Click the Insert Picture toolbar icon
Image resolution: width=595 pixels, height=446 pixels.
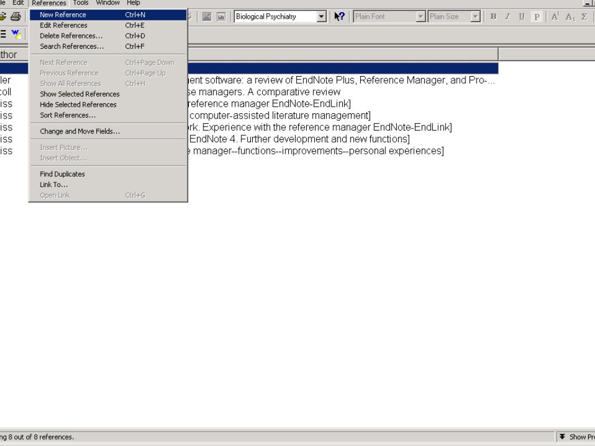207,16
